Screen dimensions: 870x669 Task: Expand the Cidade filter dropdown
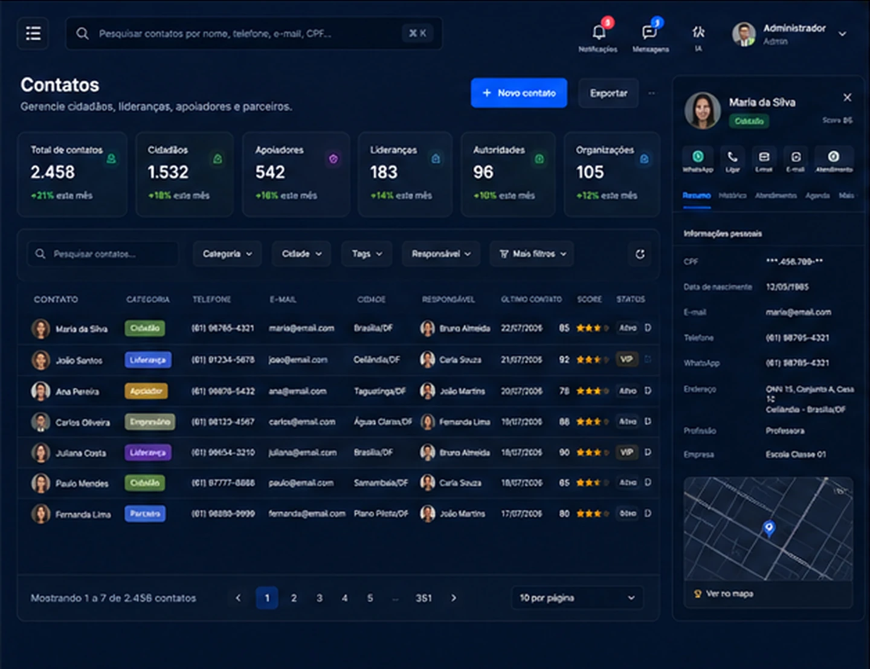[301, 254]
